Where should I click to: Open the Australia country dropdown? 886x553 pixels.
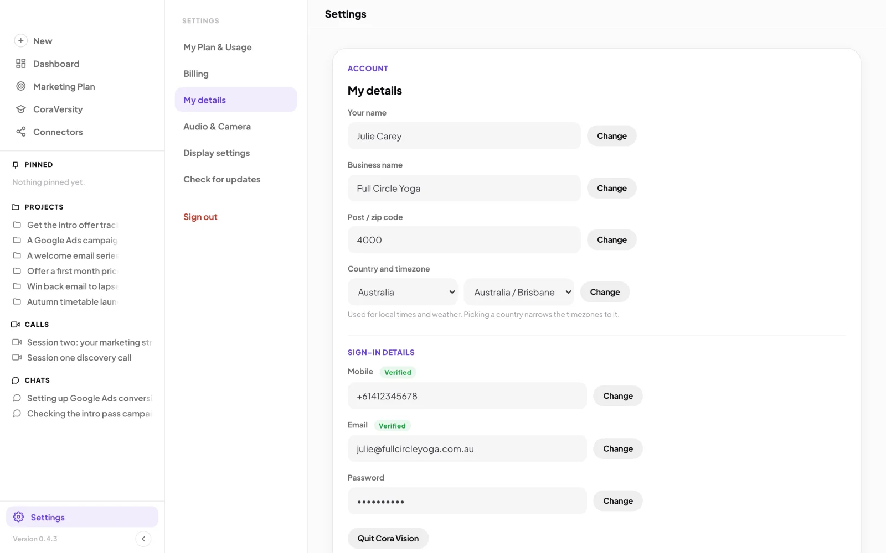click(403, 292)
